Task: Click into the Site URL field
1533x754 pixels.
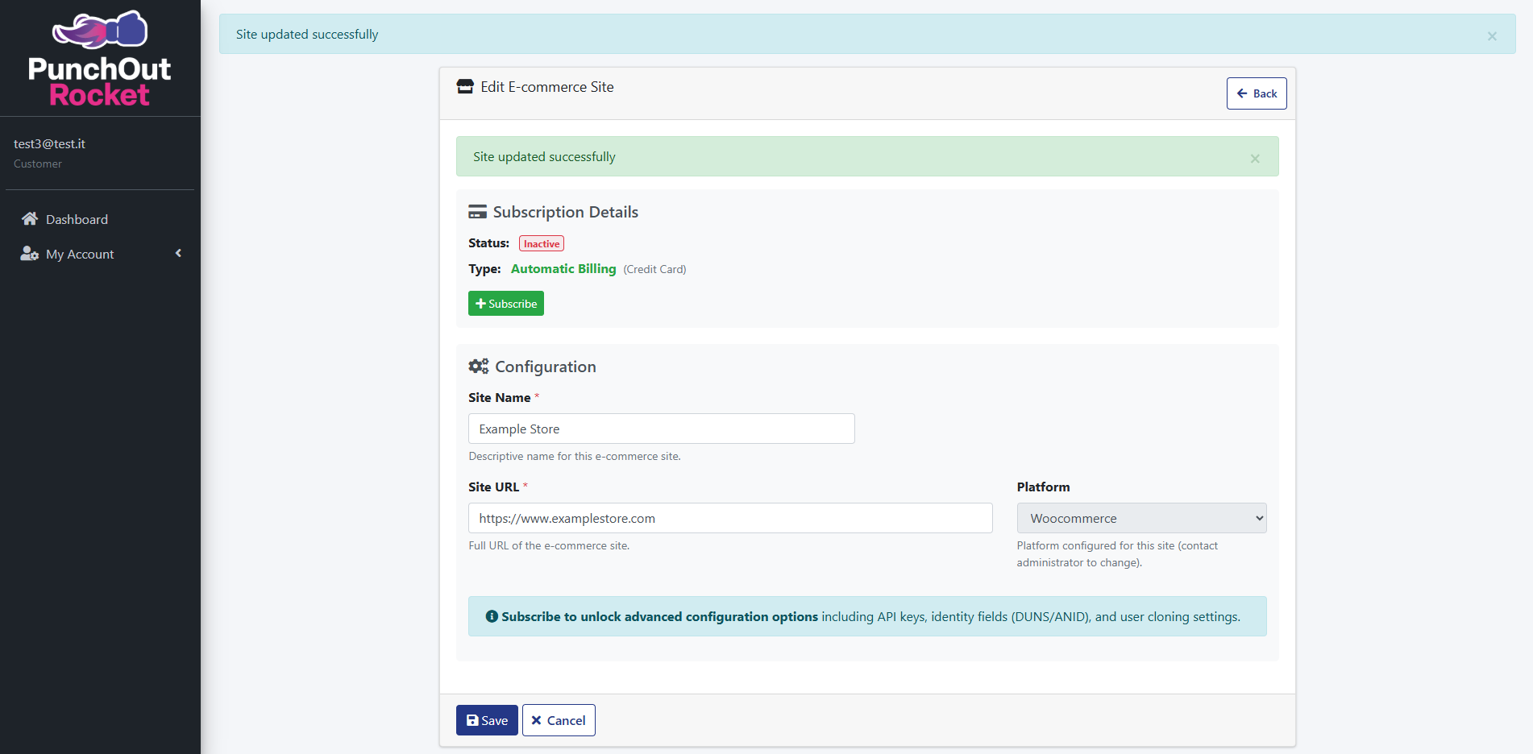Action: pos(729,518)
